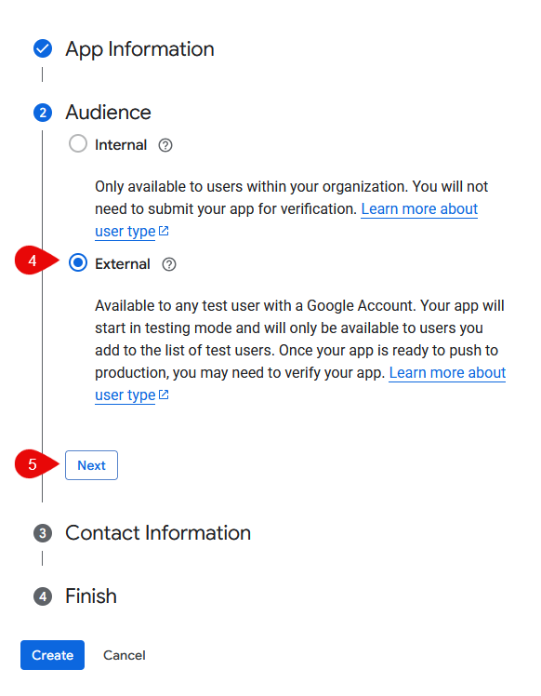Click the Next button under Audience
Screen dimensions: 541x696
[91, 465]
